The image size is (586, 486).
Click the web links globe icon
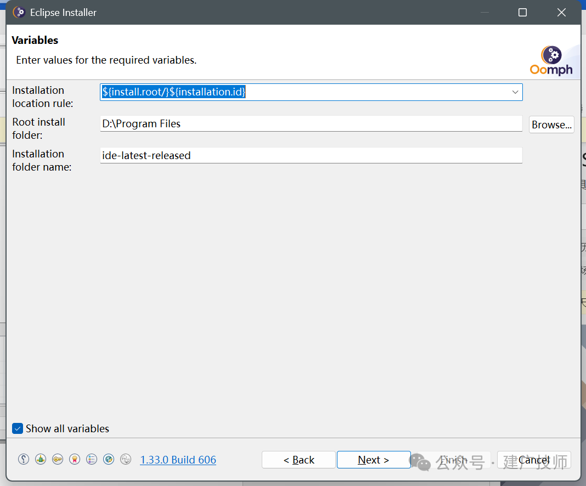point(109,459)
